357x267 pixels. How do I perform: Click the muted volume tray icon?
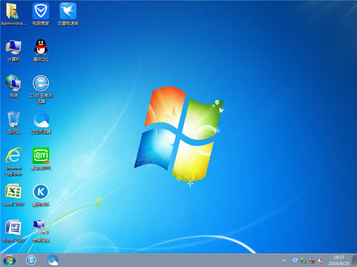321,260
